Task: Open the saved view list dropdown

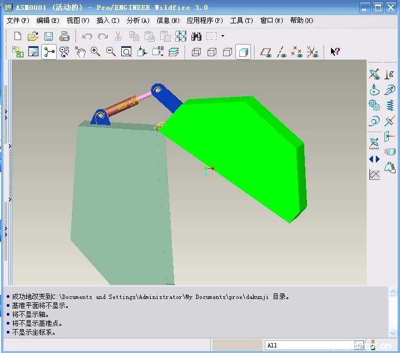Action: coord(158,52)
